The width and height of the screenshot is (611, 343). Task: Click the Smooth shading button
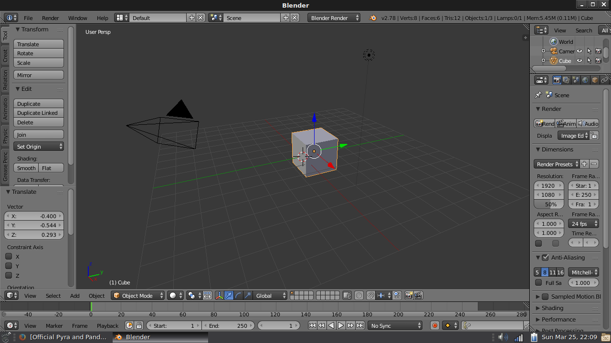click(26, 168)
